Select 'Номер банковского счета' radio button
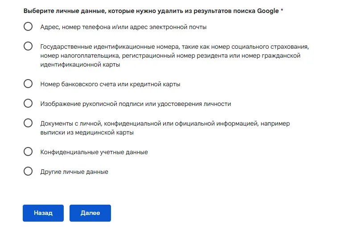 click(28, 84)
